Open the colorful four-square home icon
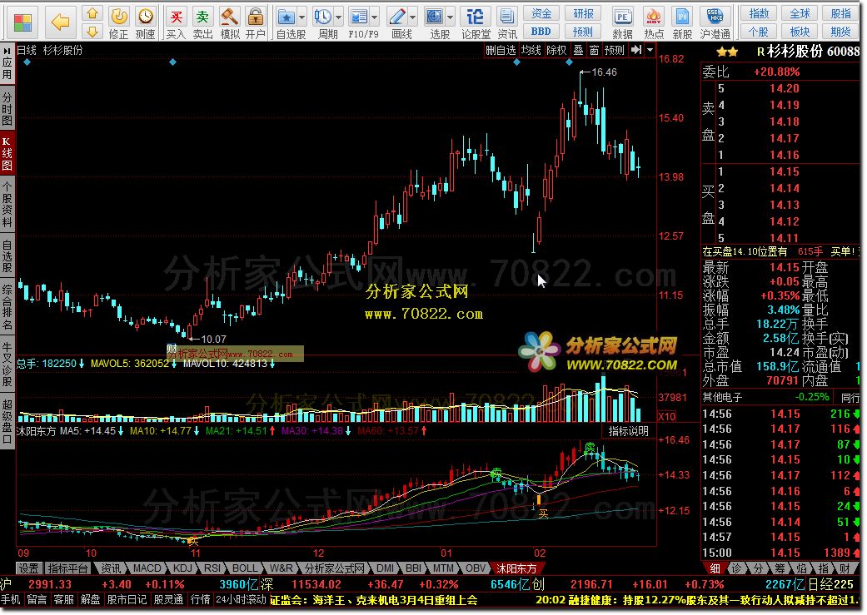 (22, 22)
